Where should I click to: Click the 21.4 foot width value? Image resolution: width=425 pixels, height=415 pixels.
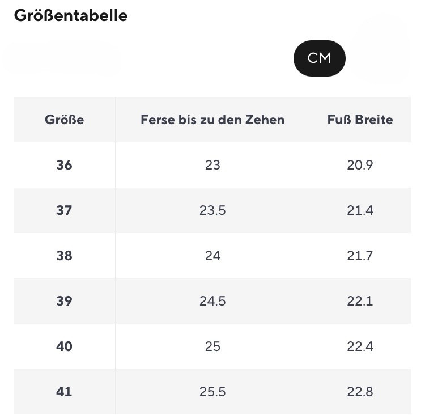coord(360,210)
